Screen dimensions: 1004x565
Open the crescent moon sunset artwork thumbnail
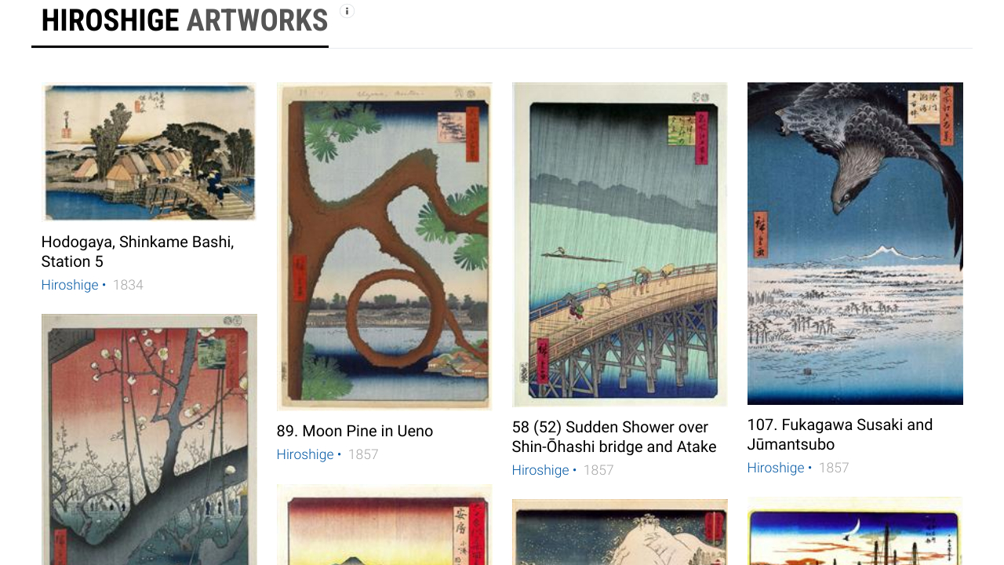point(855,530)
